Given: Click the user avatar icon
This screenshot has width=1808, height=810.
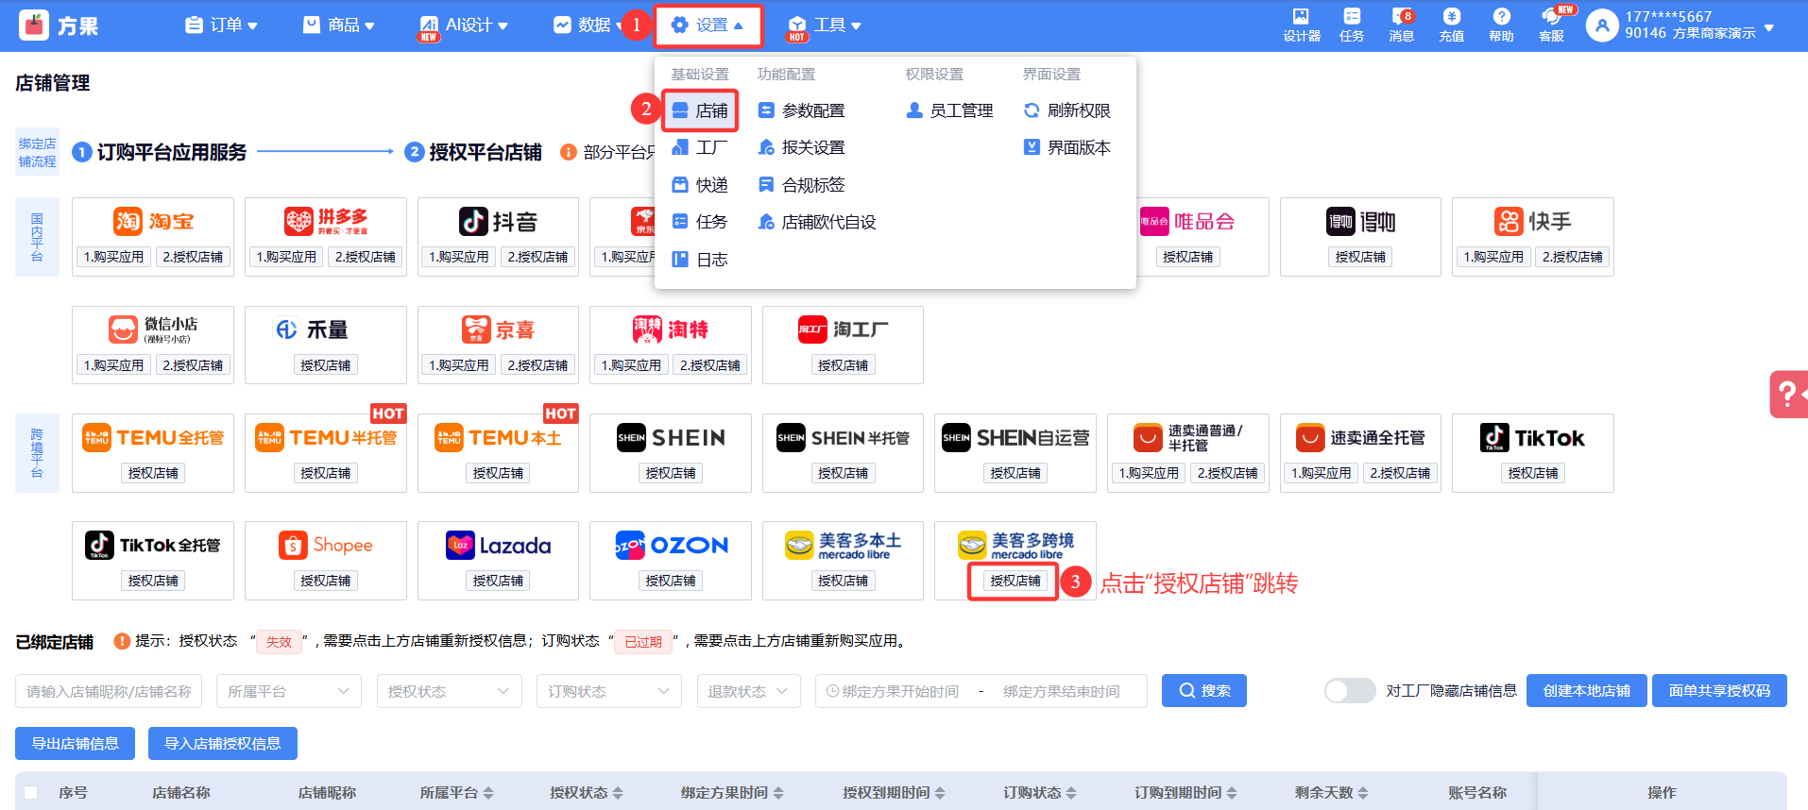Looking at the screenshot, I should [1602, 25].
